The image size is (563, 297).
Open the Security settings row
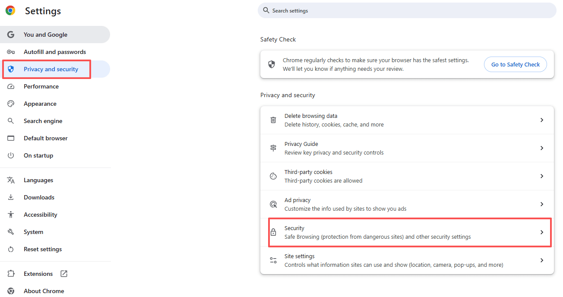[407, 232]
